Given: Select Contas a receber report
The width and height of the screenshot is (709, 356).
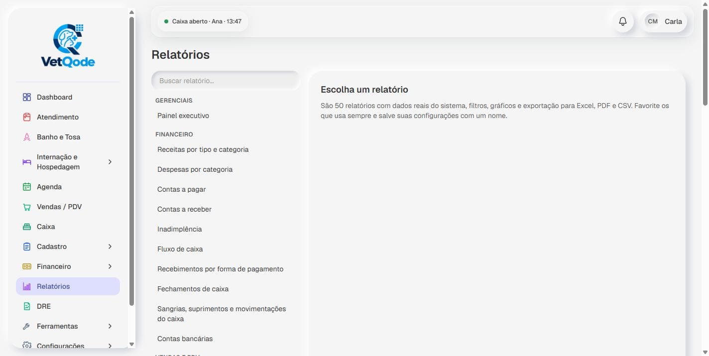Looking at the screenshot, I should [x=226, y=209].
